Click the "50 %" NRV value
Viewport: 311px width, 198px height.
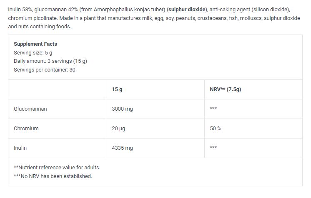point(216,129)
